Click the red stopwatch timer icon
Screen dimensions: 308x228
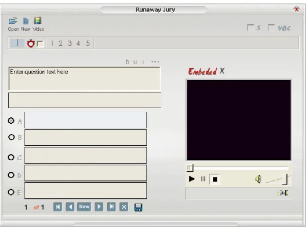pos(31,43)
